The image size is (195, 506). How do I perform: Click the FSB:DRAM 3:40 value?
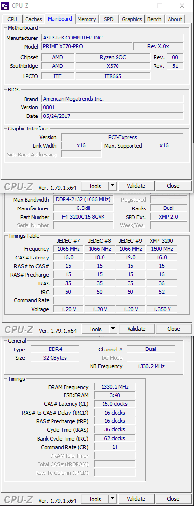(115, 395)
